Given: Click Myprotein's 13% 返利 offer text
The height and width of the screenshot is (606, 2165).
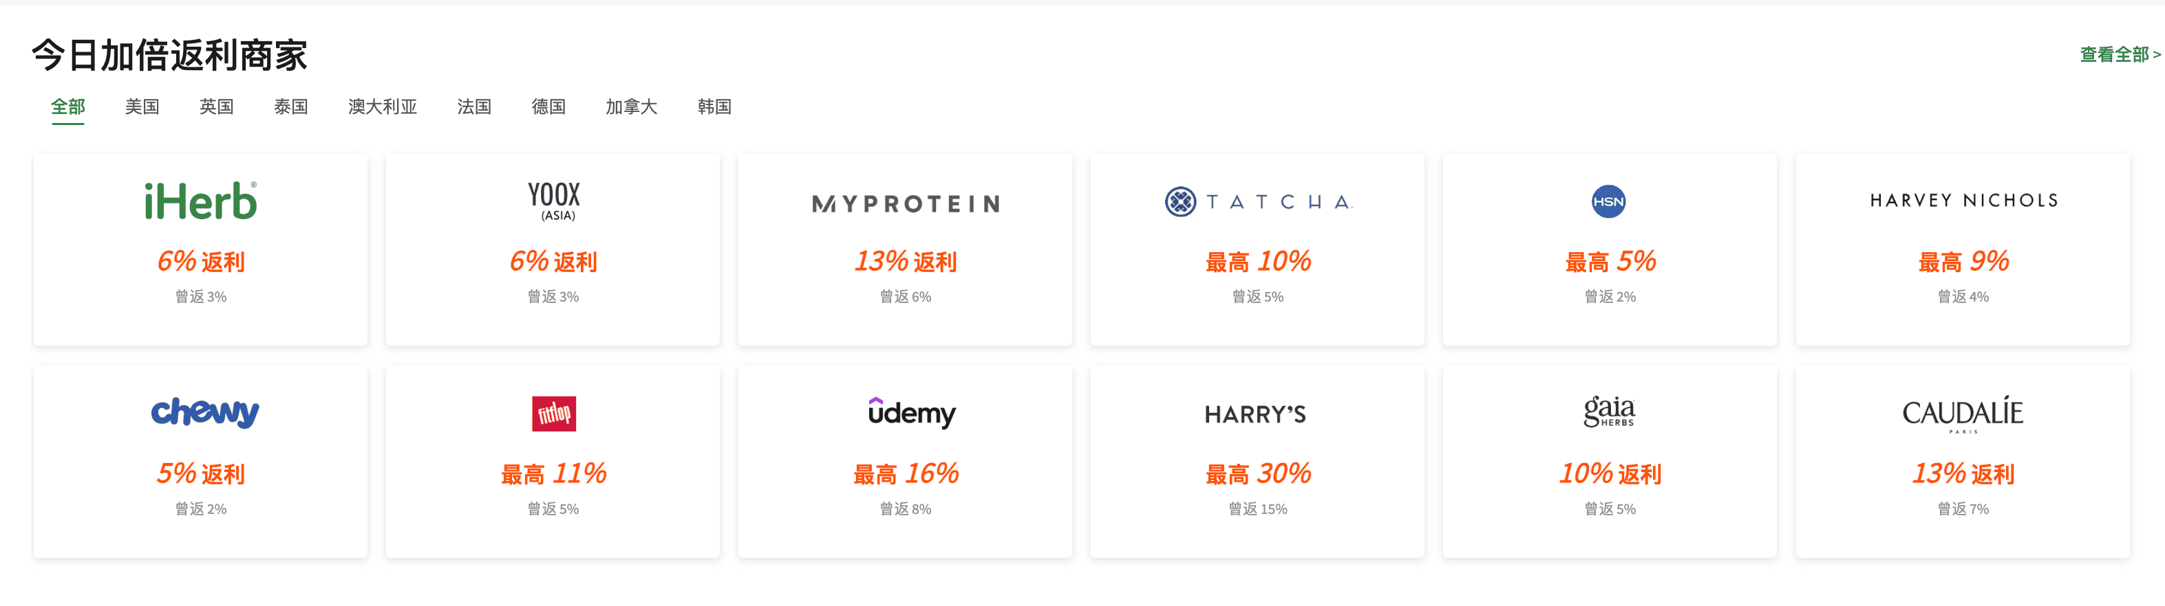Looking at the screenshot, I should pos(905,261).
